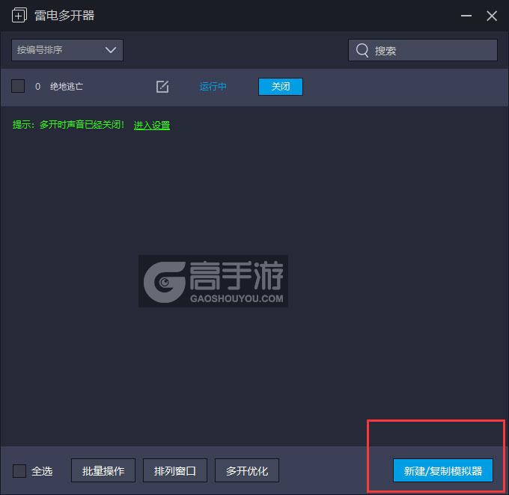Select the 绝地逃亡 emulator name
The image size is (509, 495).
coord(66,86)
